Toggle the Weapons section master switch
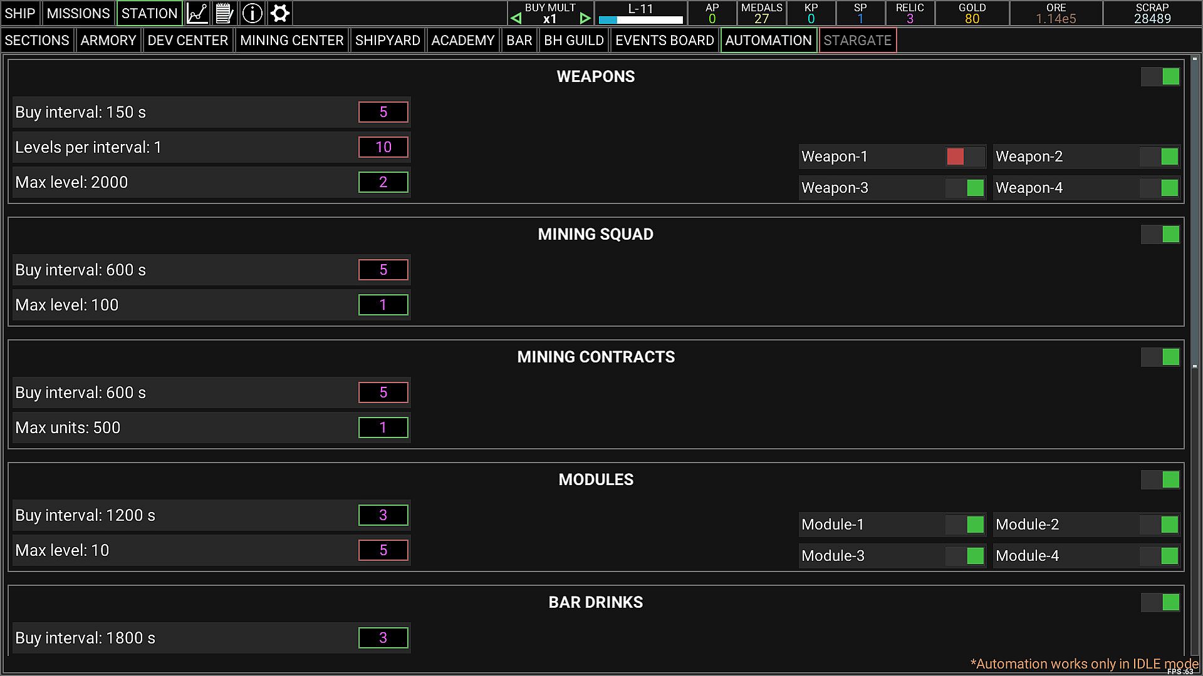The height and width of the screenshot is (676, 1203). [1160, 76]
